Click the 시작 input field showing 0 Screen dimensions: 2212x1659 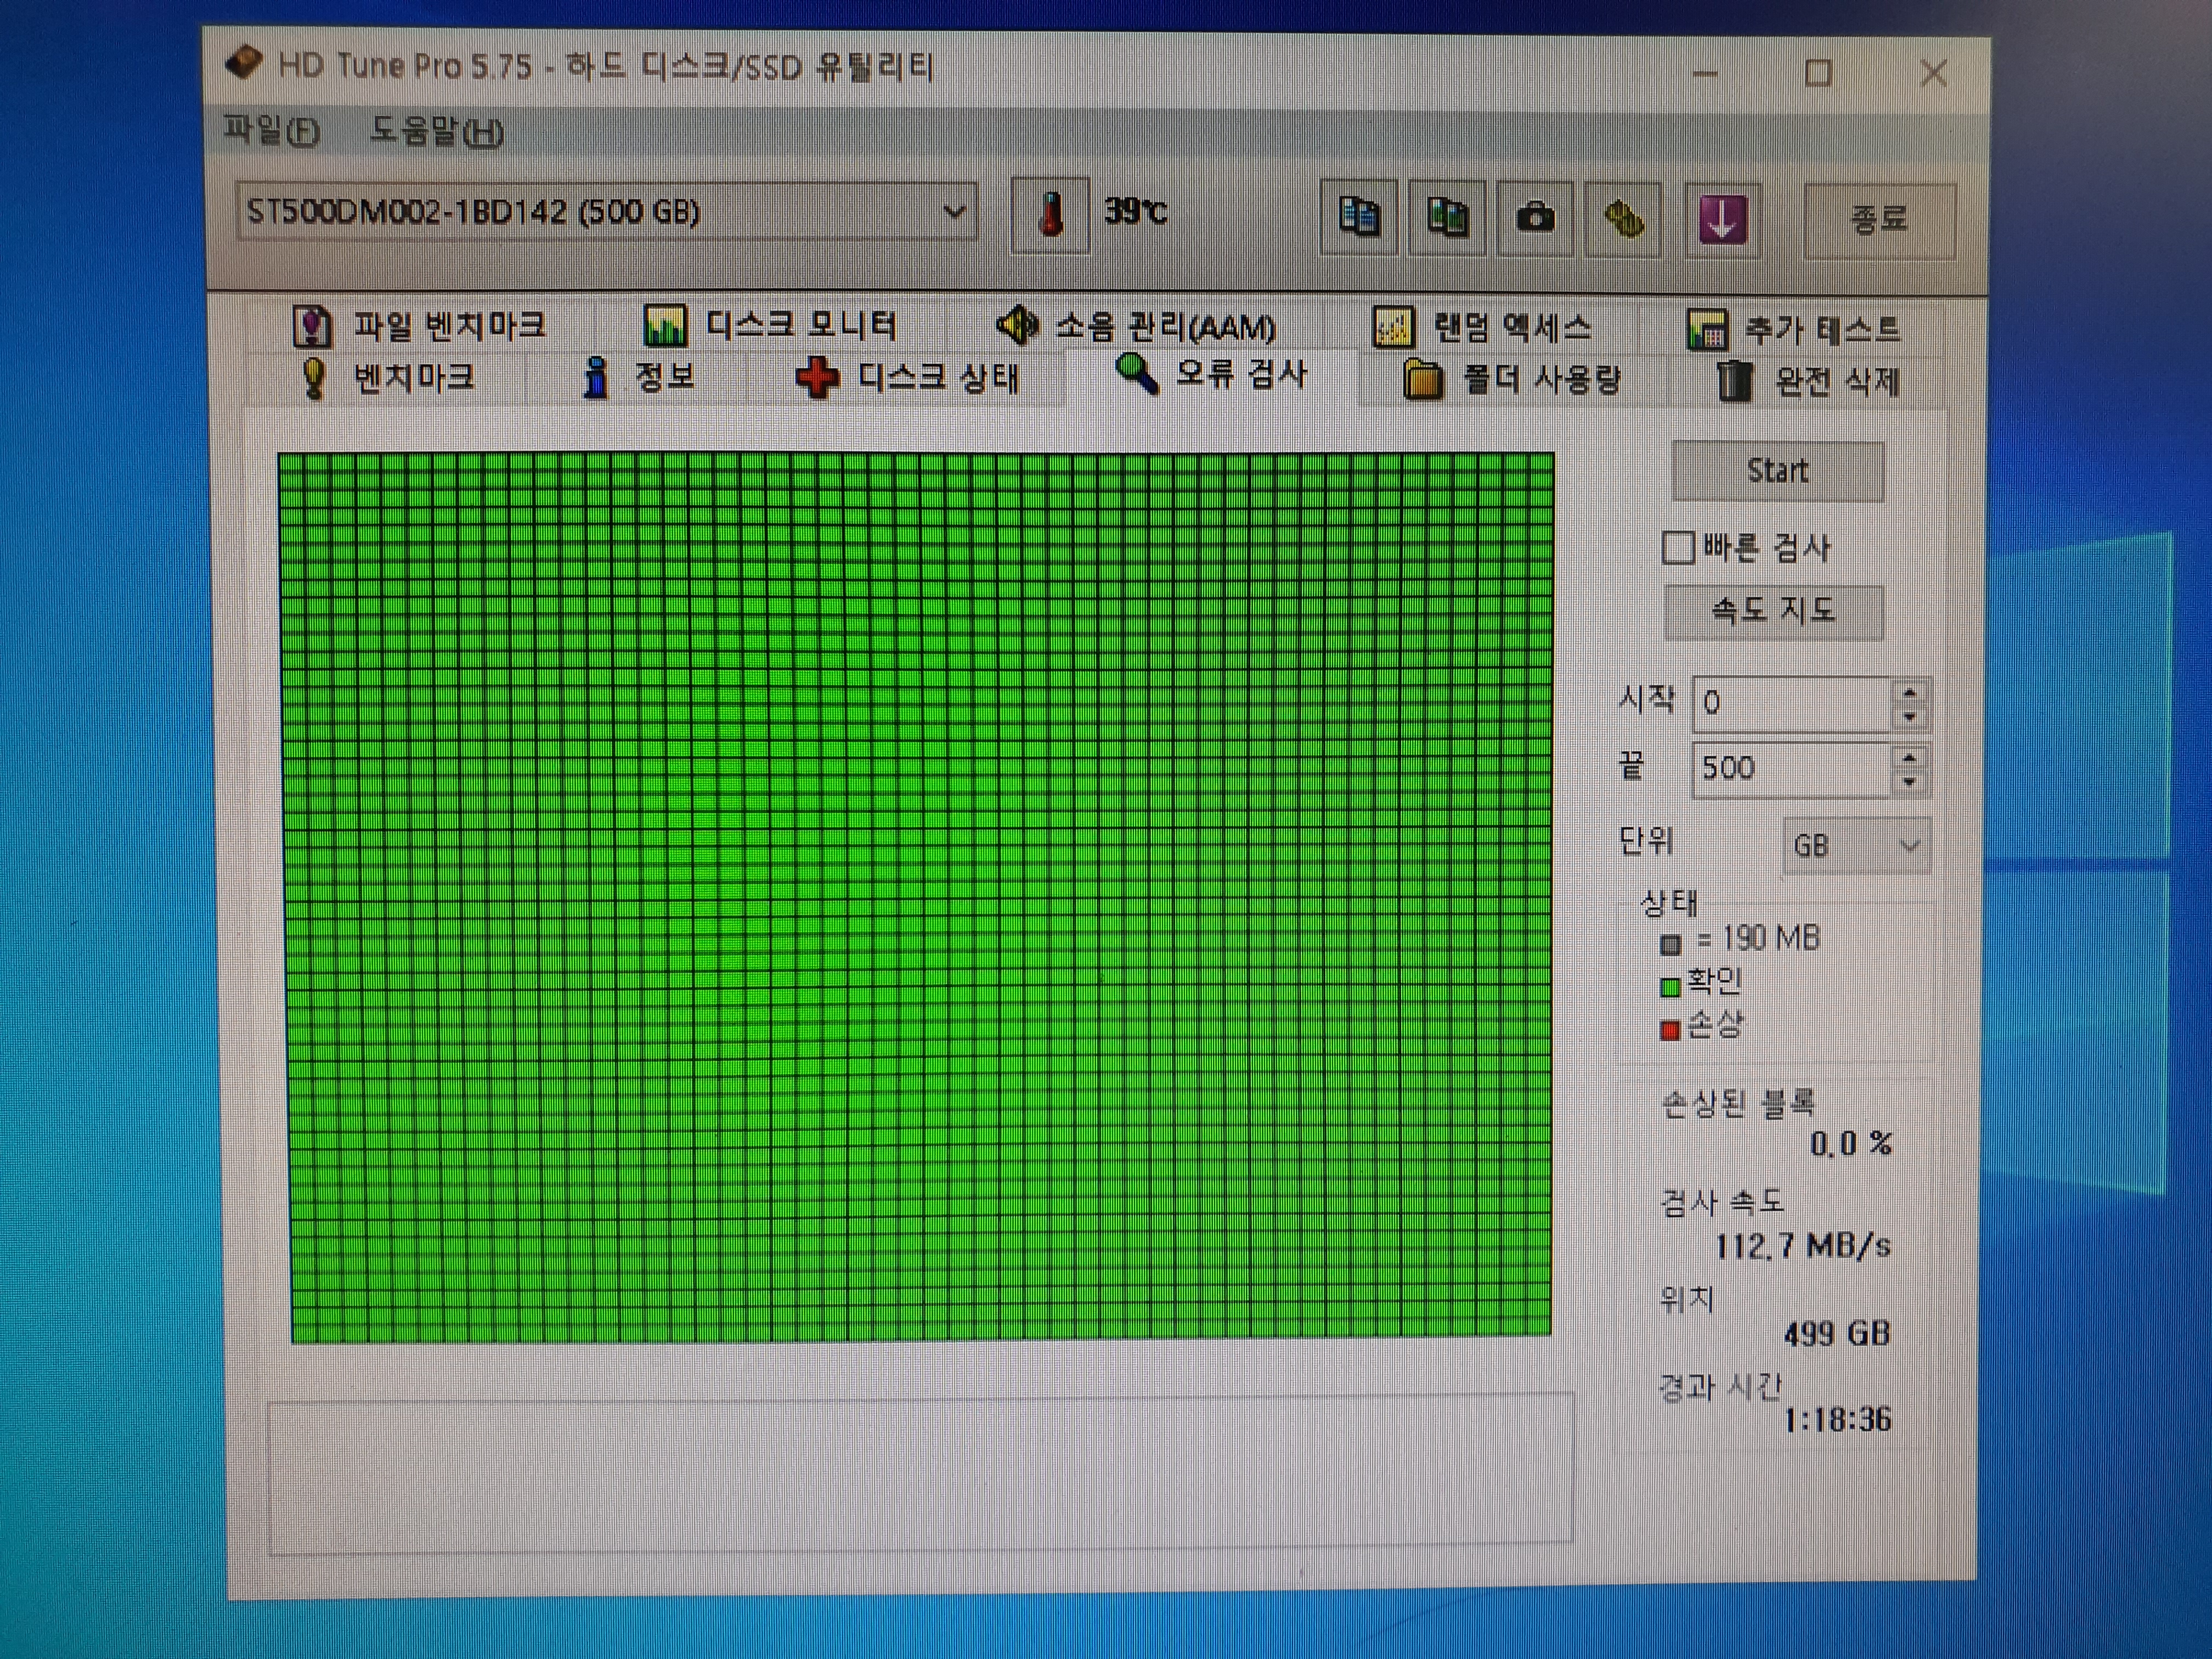click(x=1792, y=703)
